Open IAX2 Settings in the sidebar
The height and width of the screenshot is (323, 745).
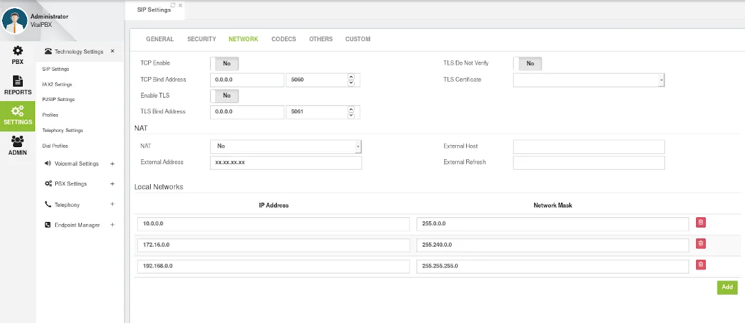[57, 85]
